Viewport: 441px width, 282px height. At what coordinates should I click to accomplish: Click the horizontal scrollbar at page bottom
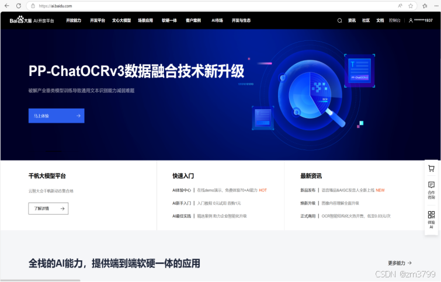[40, 280]
